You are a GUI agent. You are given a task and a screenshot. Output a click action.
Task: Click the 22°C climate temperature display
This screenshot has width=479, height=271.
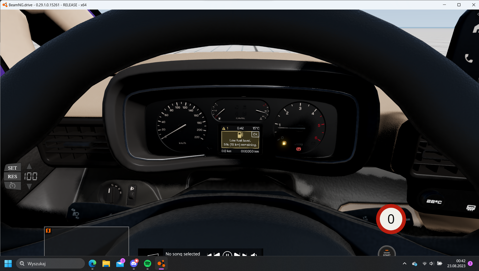434,201
